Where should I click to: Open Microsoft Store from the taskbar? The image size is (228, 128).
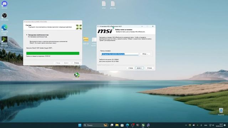[122, 125]
